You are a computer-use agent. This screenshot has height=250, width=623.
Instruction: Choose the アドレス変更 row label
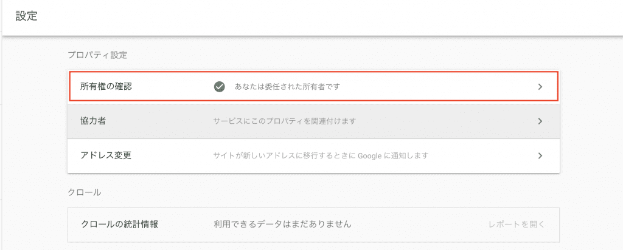(x=106, y=156)
